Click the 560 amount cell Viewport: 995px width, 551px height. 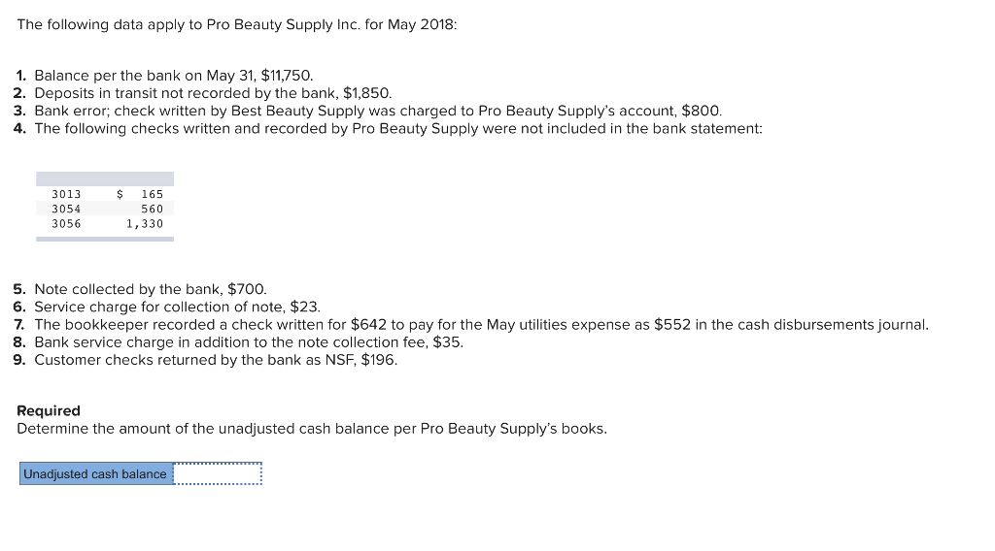[x=152, y=209]
